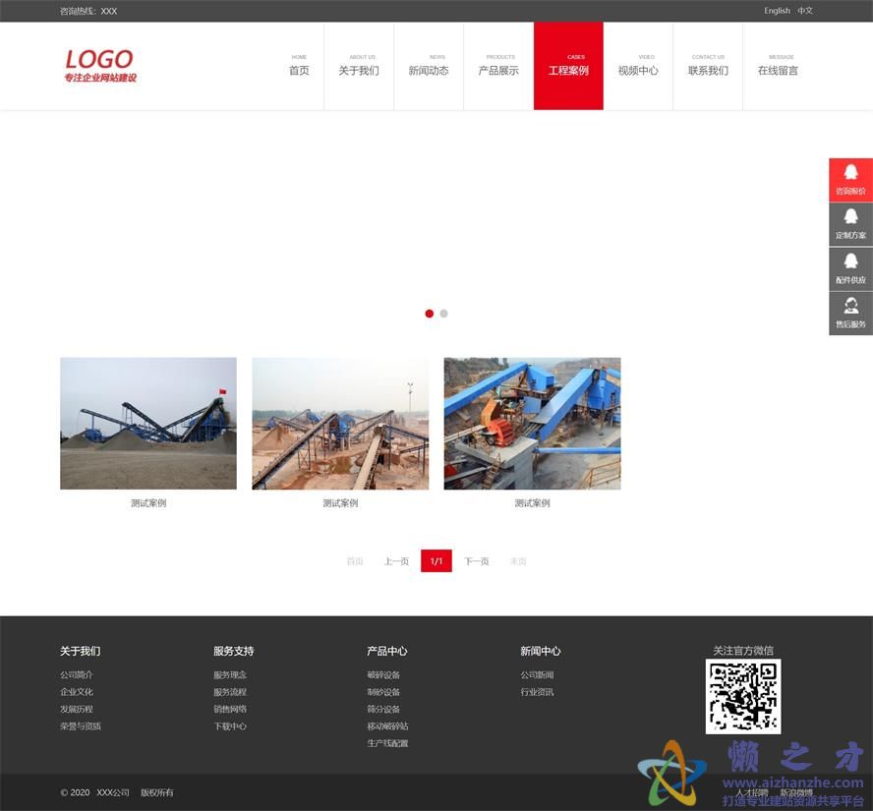The height and width of the screenshot is (811, 873).
Task: Click the WeChat QR code image
Action: point(742,696)
